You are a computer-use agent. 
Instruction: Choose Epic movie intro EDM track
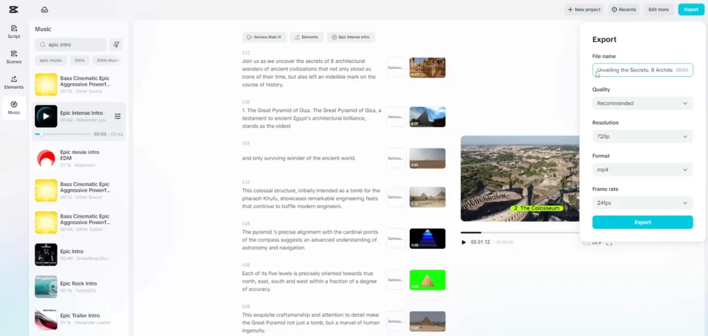click(x=79, y=158)
